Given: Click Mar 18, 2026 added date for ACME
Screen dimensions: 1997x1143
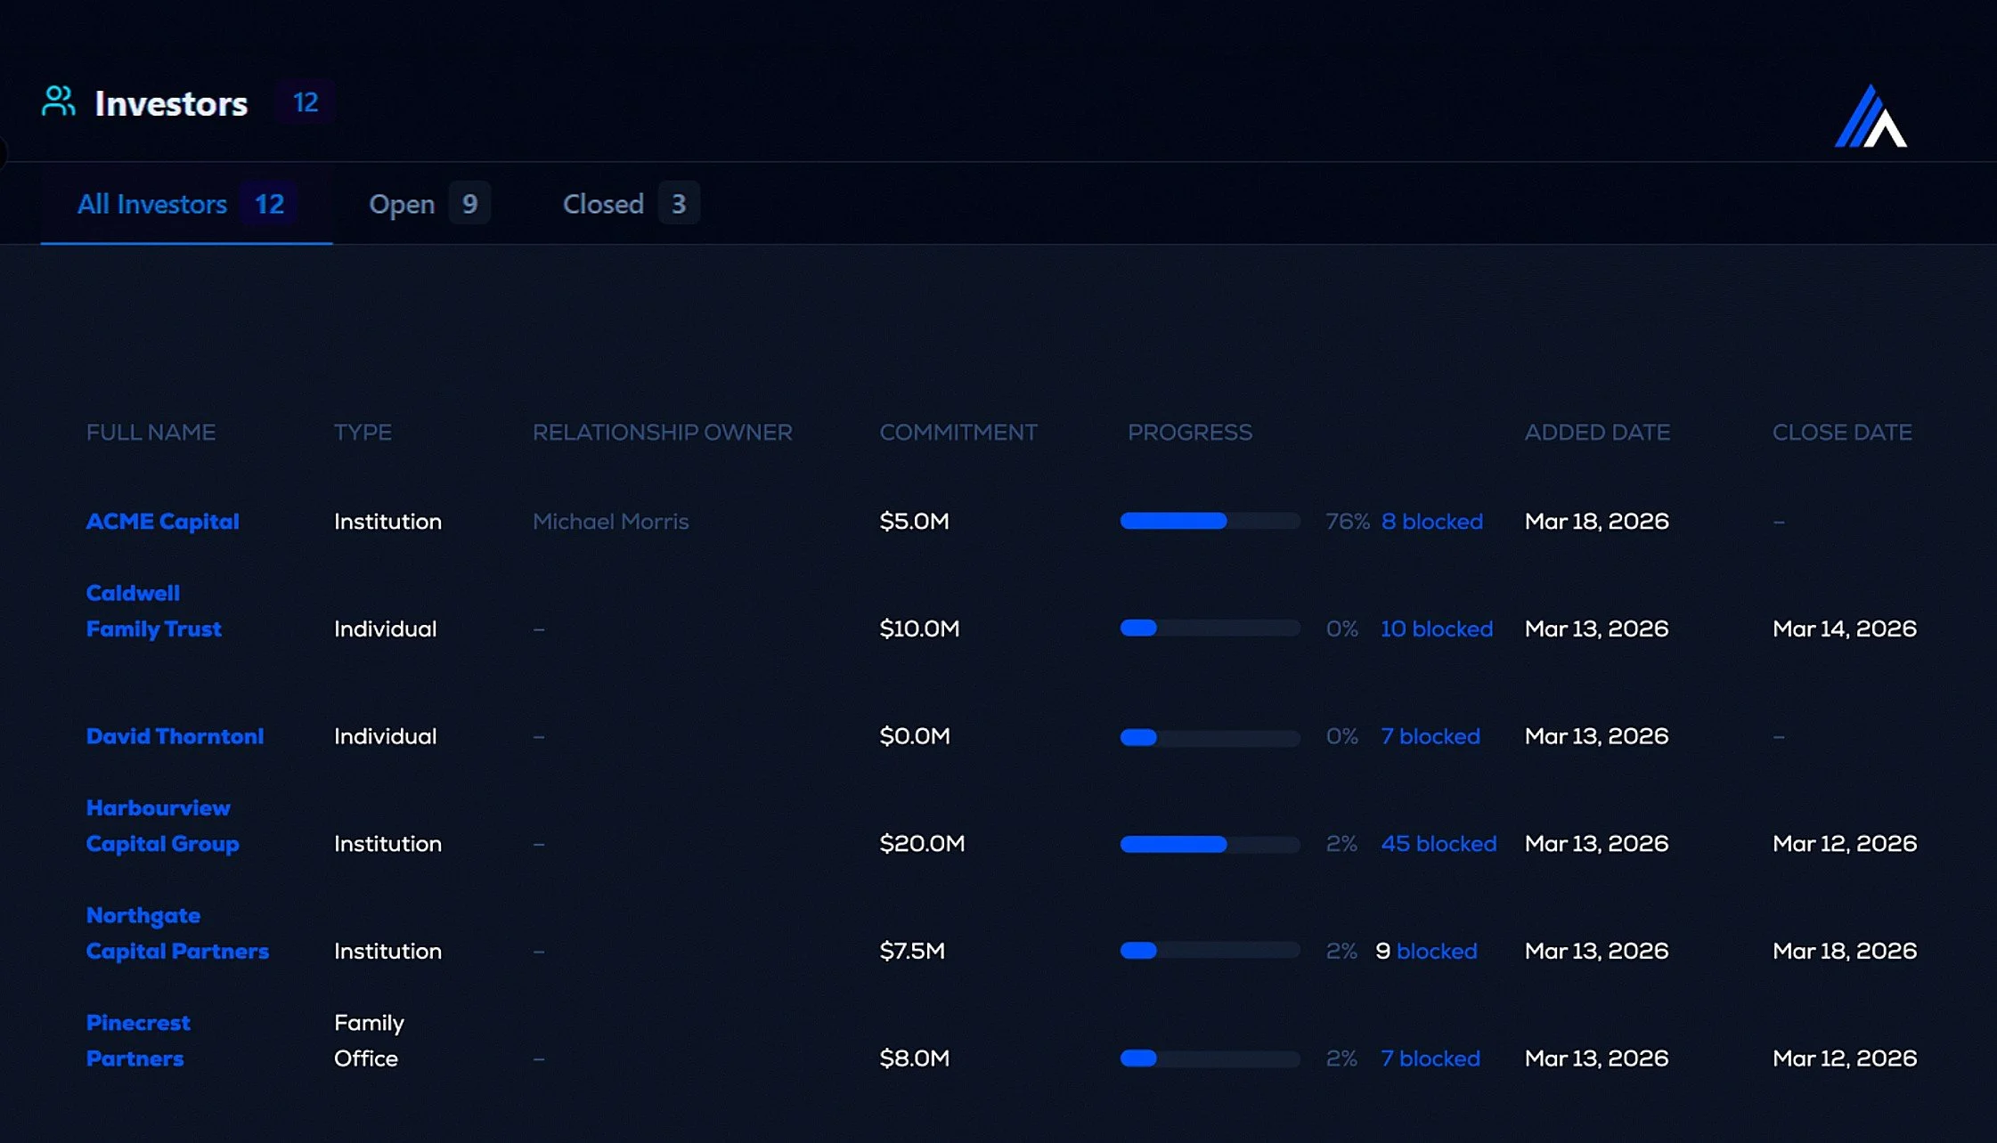Looking at the screenshot, I should tap(1596, 521).
